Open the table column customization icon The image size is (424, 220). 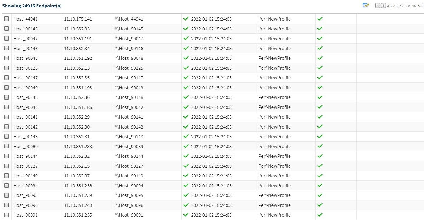[x=365, y=6]
